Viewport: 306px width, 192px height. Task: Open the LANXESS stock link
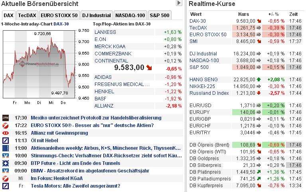tap(105, 32)
